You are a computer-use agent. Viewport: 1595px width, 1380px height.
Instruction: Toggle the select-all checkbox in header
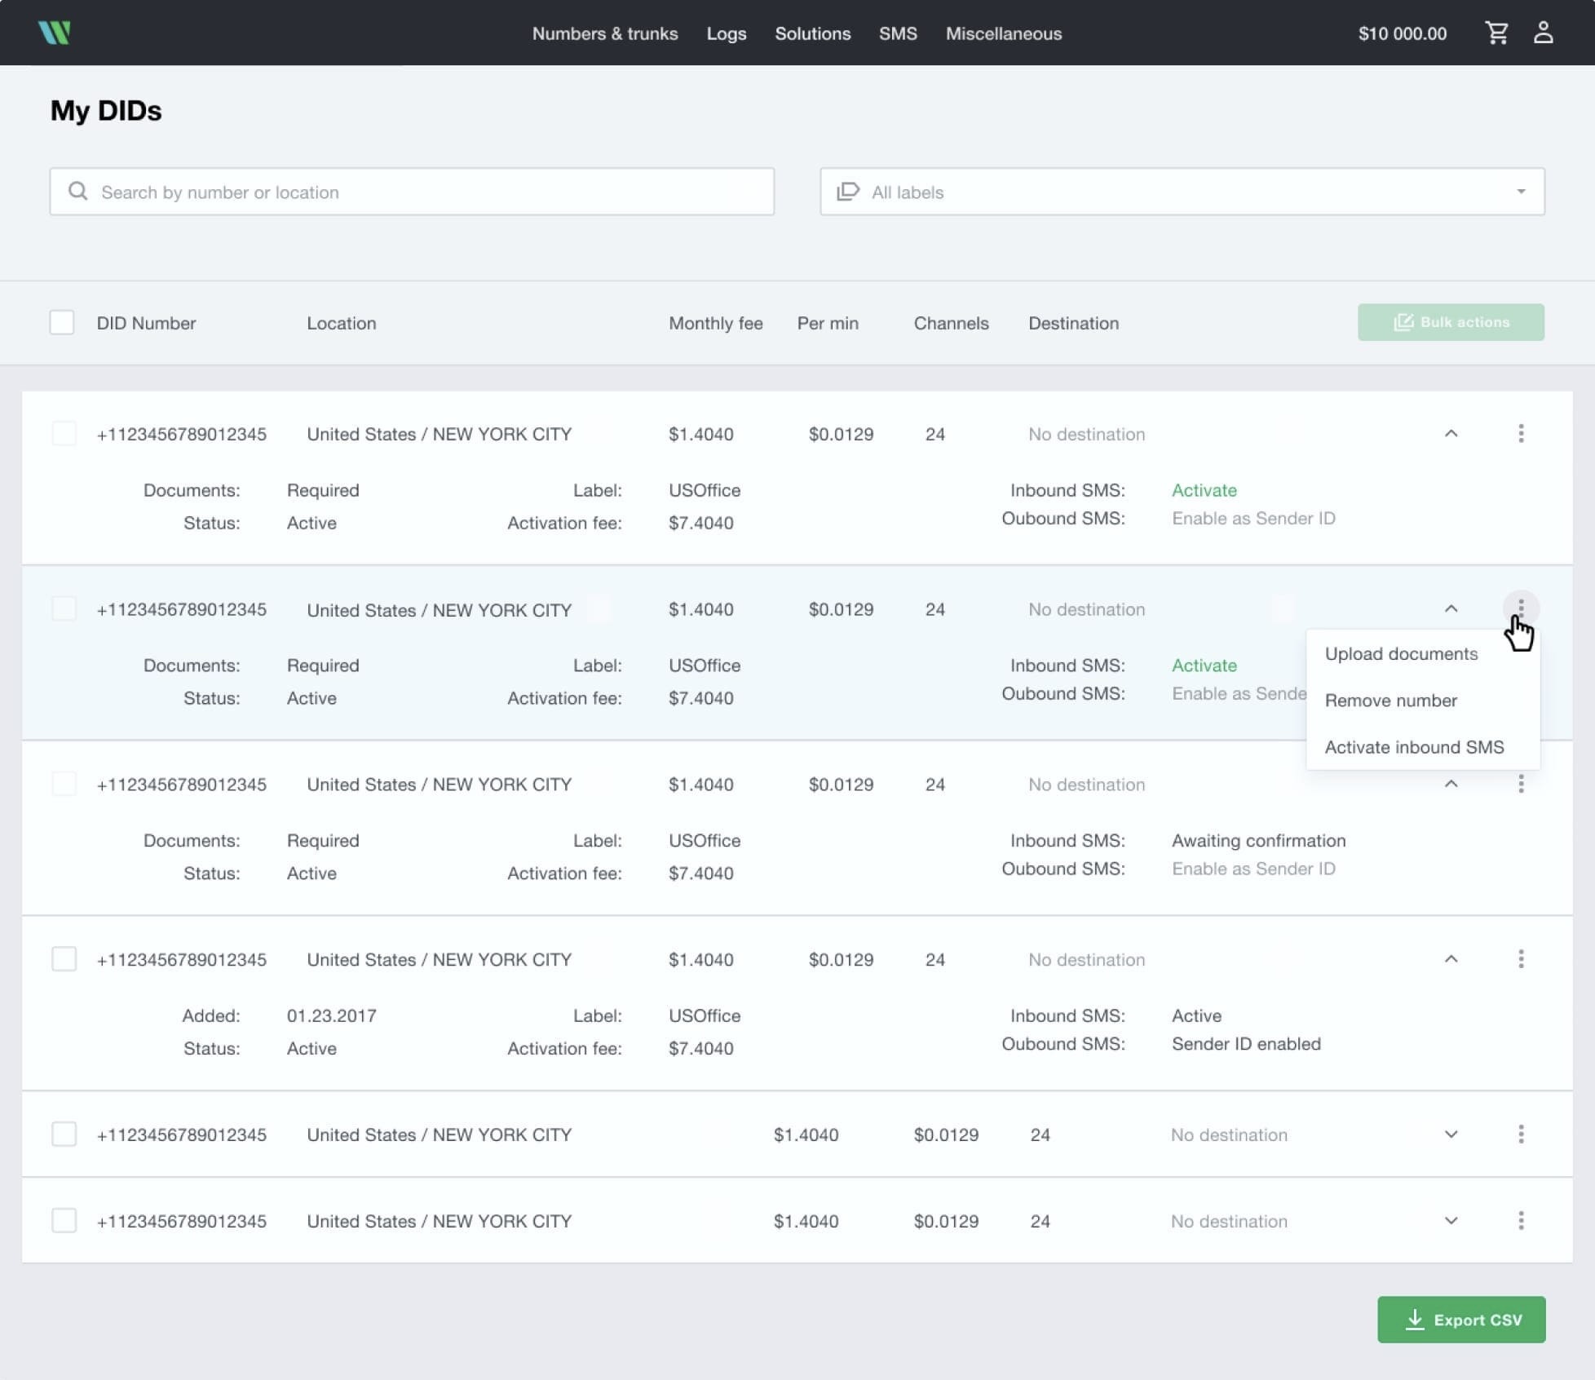point(62,323)
